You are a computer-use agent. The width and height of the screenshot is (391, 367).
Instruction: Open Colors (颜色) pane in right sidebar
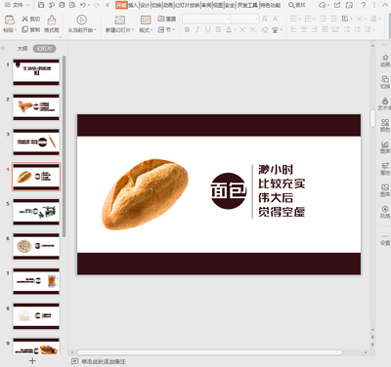[x=385, y=125]
